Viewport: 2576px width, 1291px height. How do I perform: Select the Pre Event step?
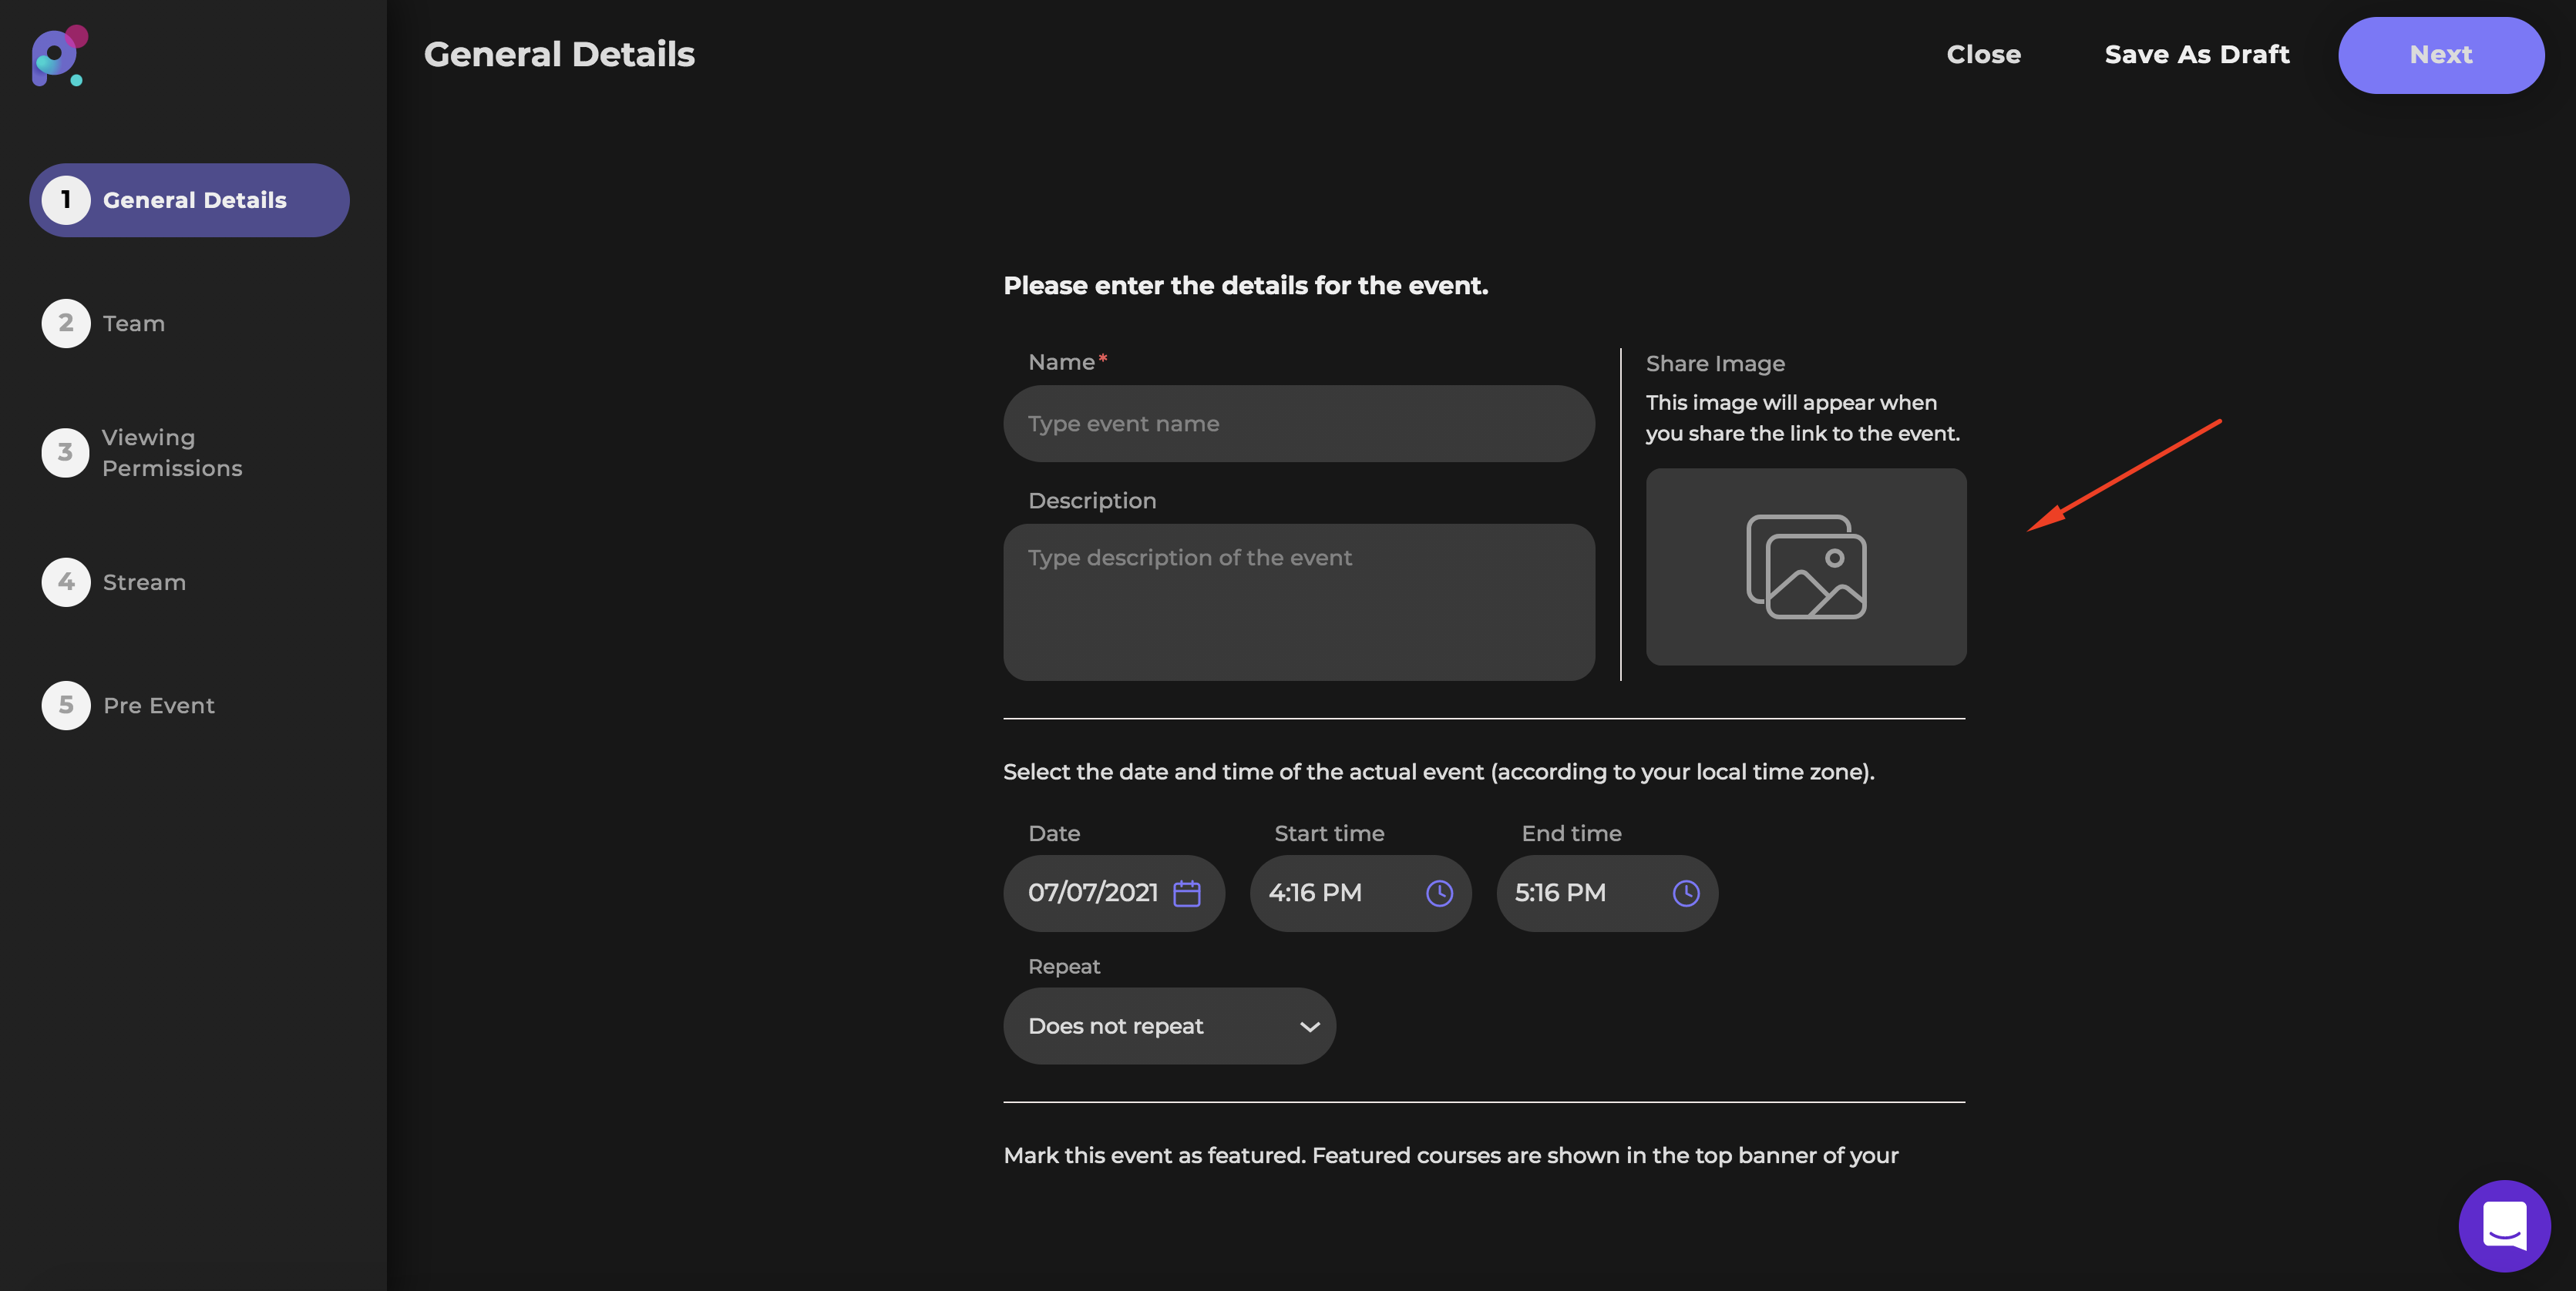[x=158, y=706]
